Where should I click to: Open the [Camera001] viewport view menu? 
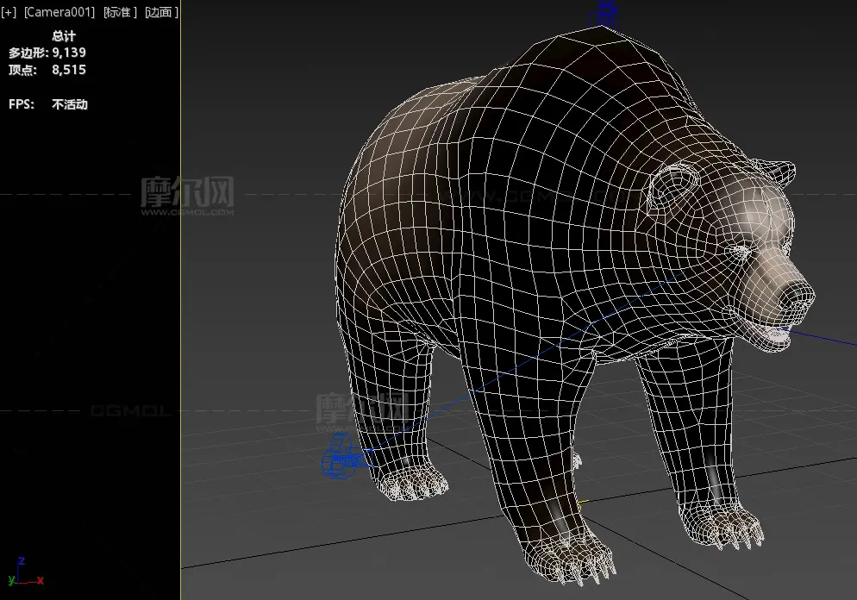pos(59,12)
